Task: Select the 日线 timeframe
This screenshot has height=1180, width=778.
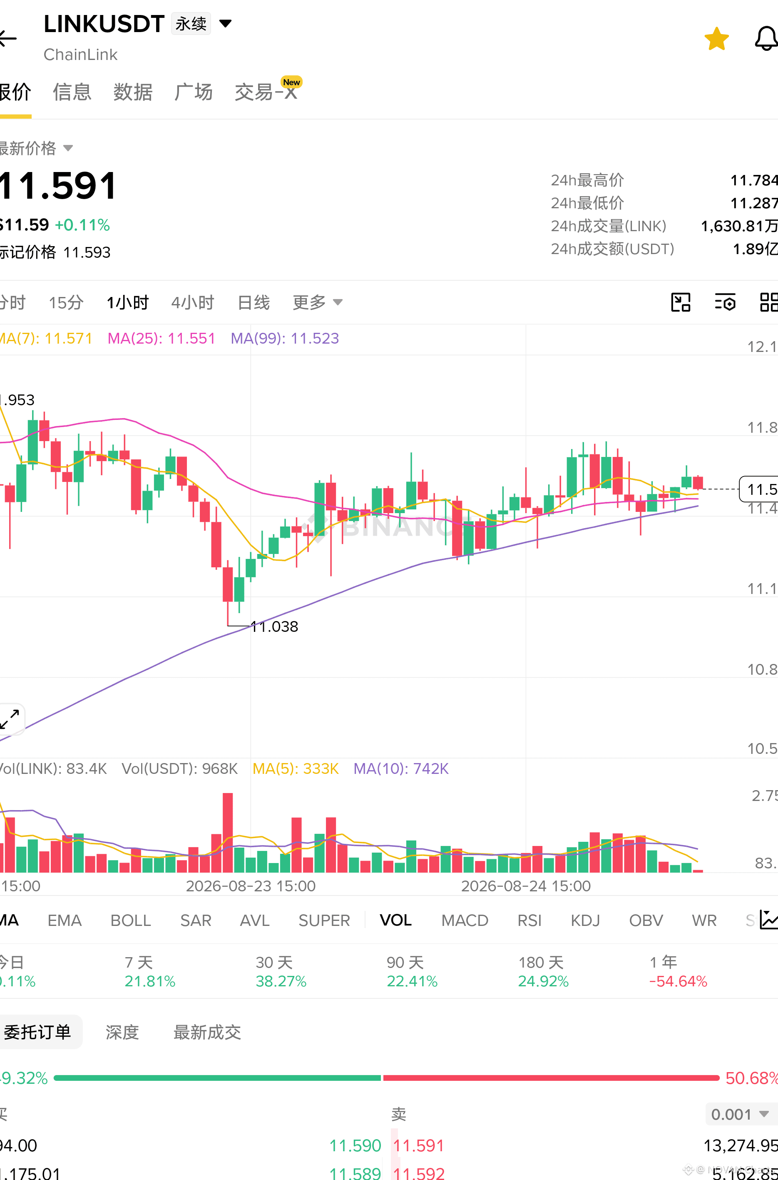Action: 254,302
